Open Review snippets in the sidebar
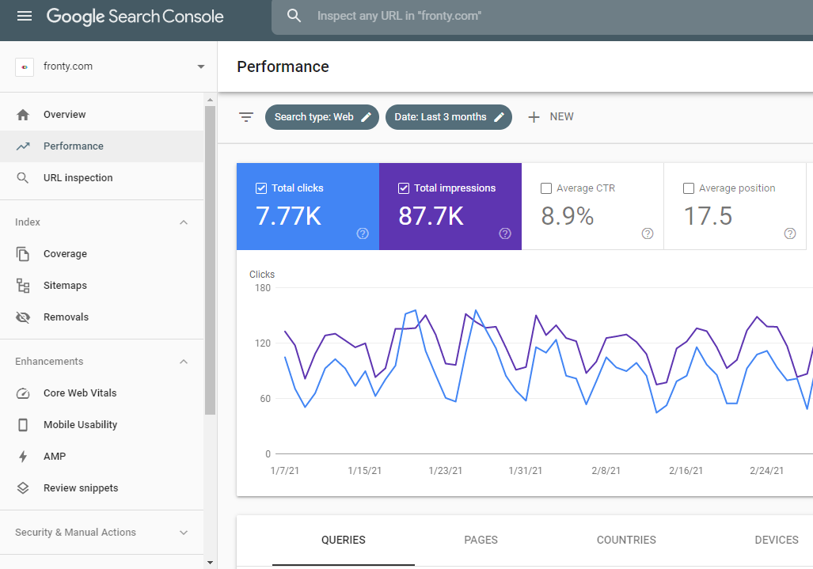 (x=101, y=488)
